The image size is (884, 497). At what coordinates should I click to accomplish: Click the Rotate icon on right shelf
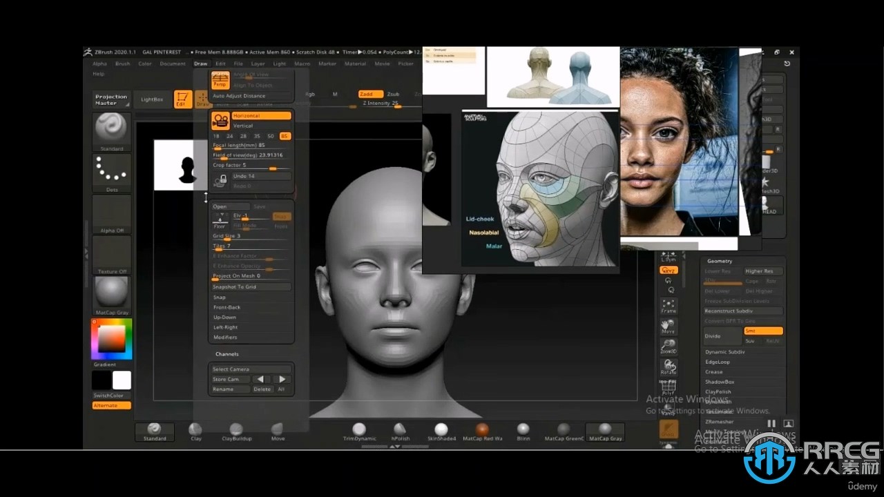[x=668, y=367]
